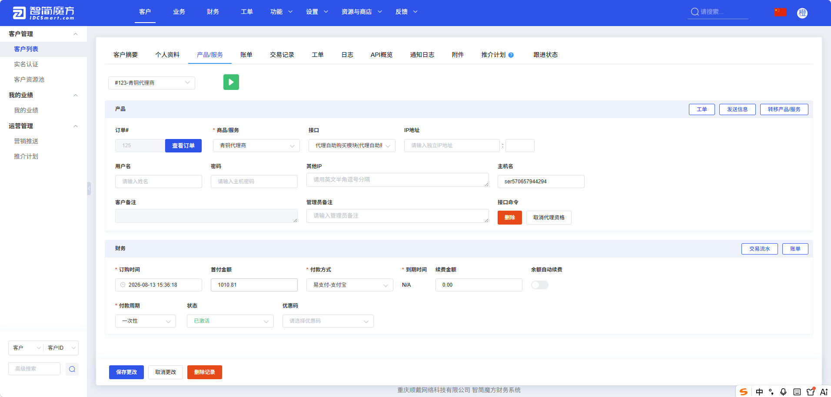Open 营销推送 in the sidebar
831x397 pixels.
point(26,141)
